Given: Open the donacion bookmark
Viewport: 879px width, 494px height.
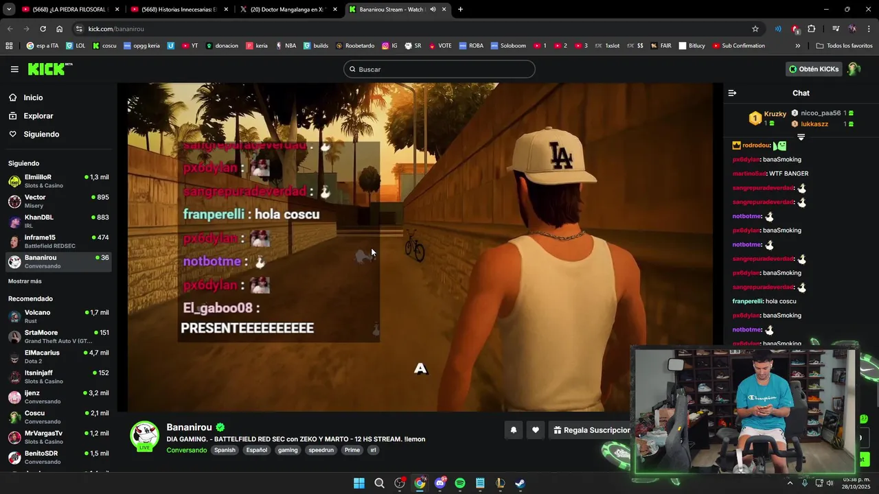Looking at the screenshot, I should 222,46.
